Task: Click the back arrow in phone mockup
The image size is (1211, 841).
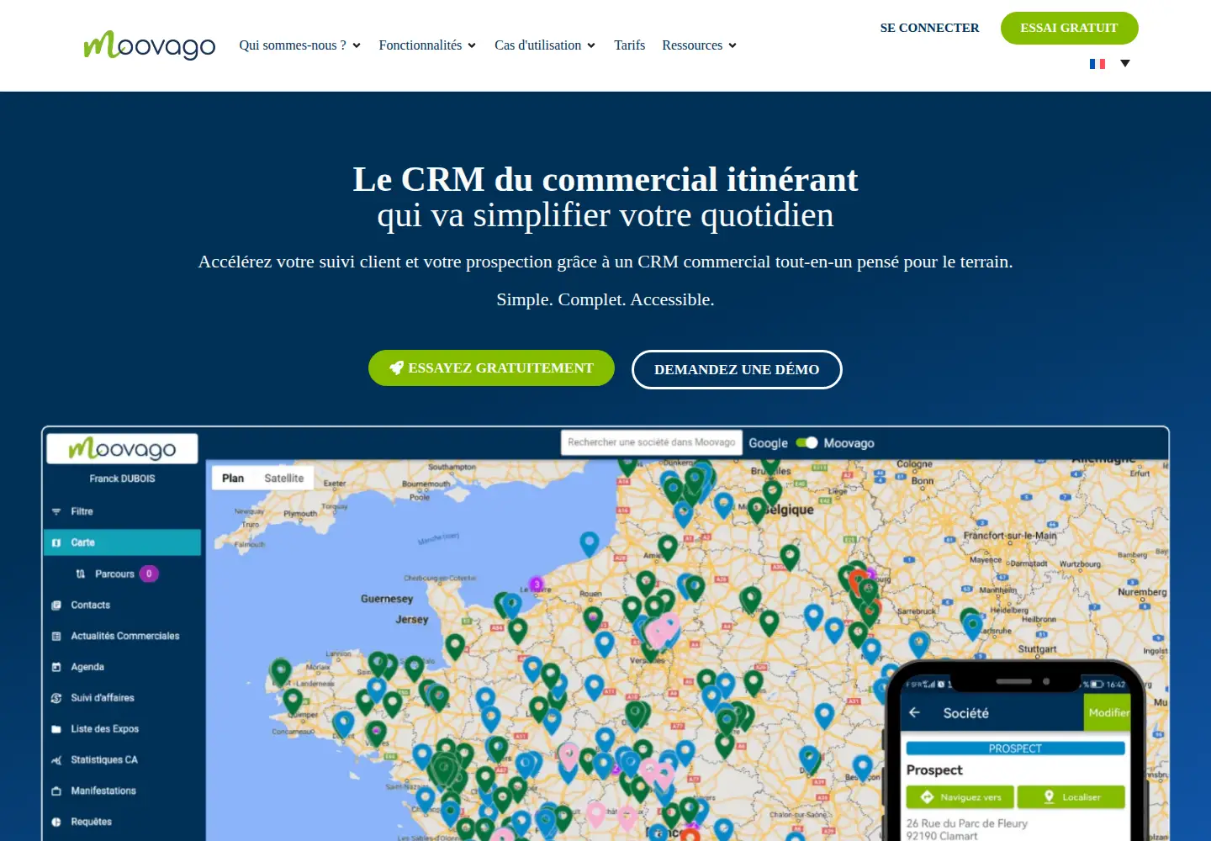Action: click(915, 712)
